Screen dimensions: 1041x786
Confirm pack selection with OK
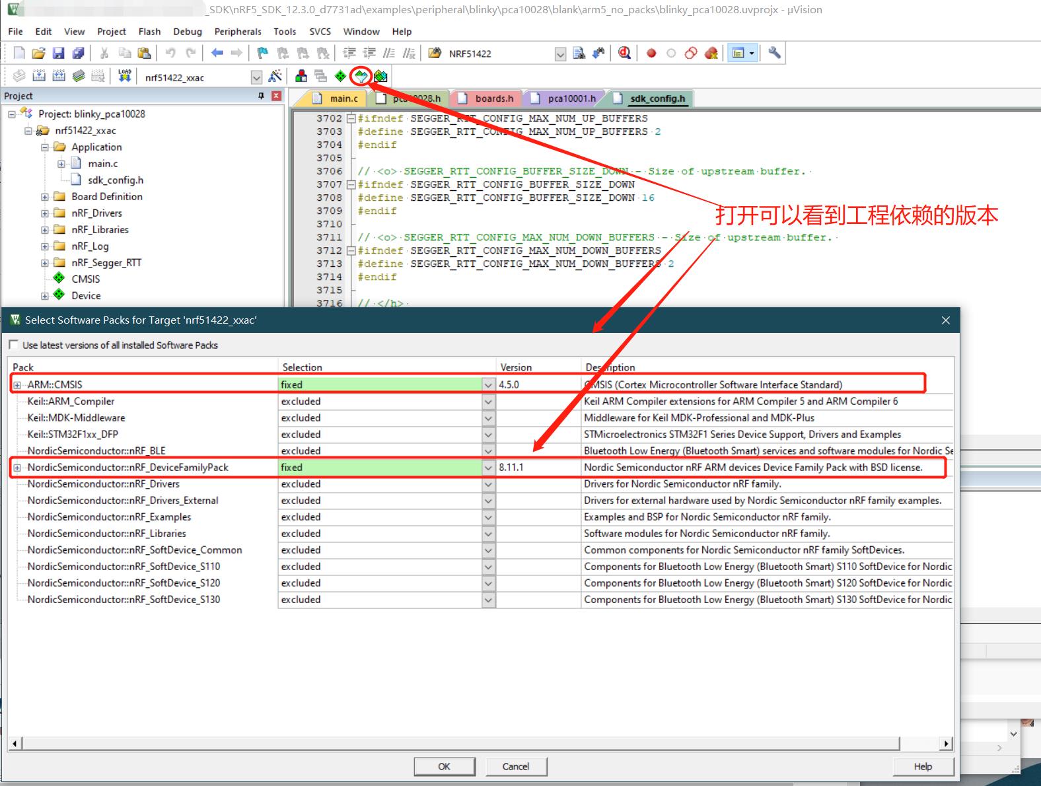pyautogui.click(x=444, y=766)
